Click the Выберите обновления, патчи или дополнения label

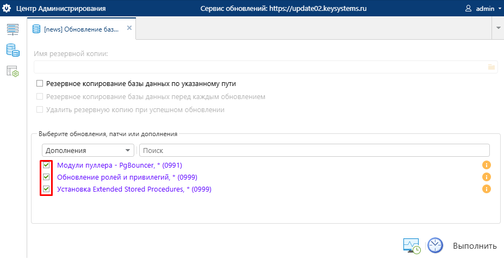pos(108,134)
